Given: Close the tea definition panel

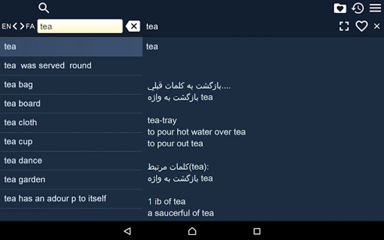Looking at the screenshot, I should (377, 26).
